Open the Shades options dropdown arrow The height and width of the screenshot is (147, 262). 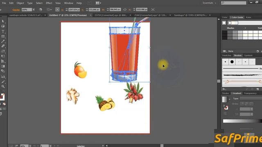tap(245, 28)
